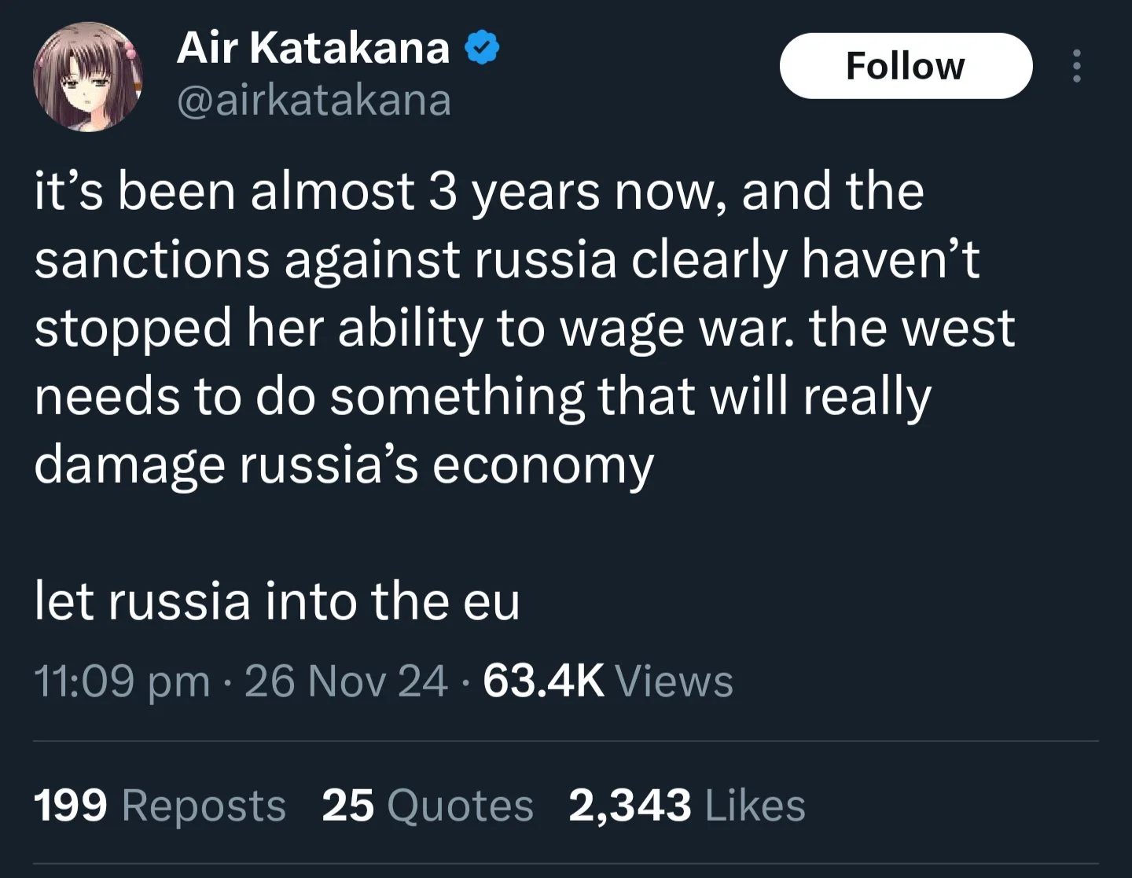
Task: Click the number 25 beside Quotes
Action: coord(348,806)
